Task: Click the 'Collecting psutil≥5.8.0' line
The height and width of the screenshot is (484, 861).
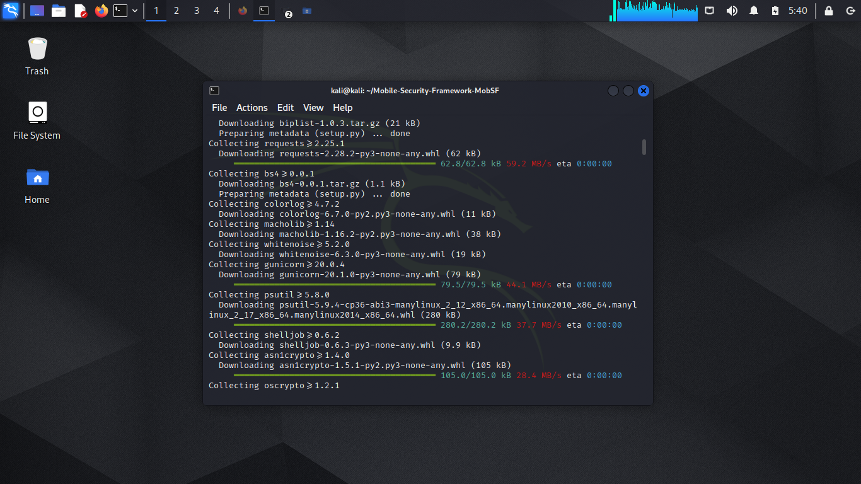Action: pyautogui.click(x=269, y=295)
